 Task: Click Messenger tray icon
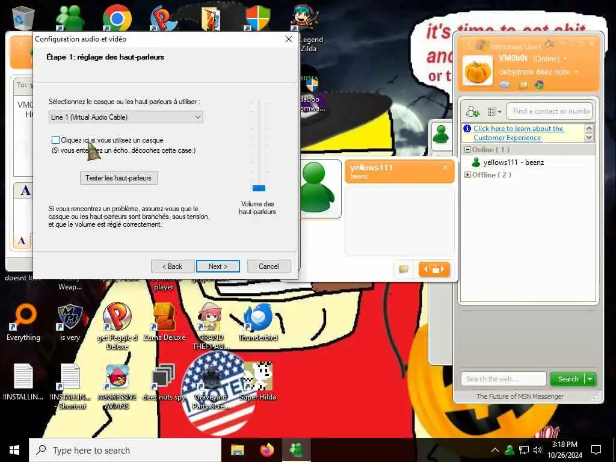click(510, 450)
